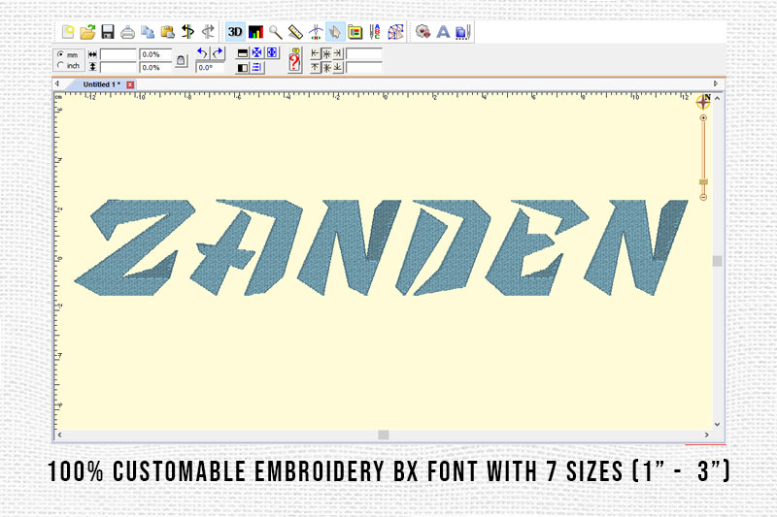Copy the selected design
The image size is (777, 517).
(x=148, y=32)
